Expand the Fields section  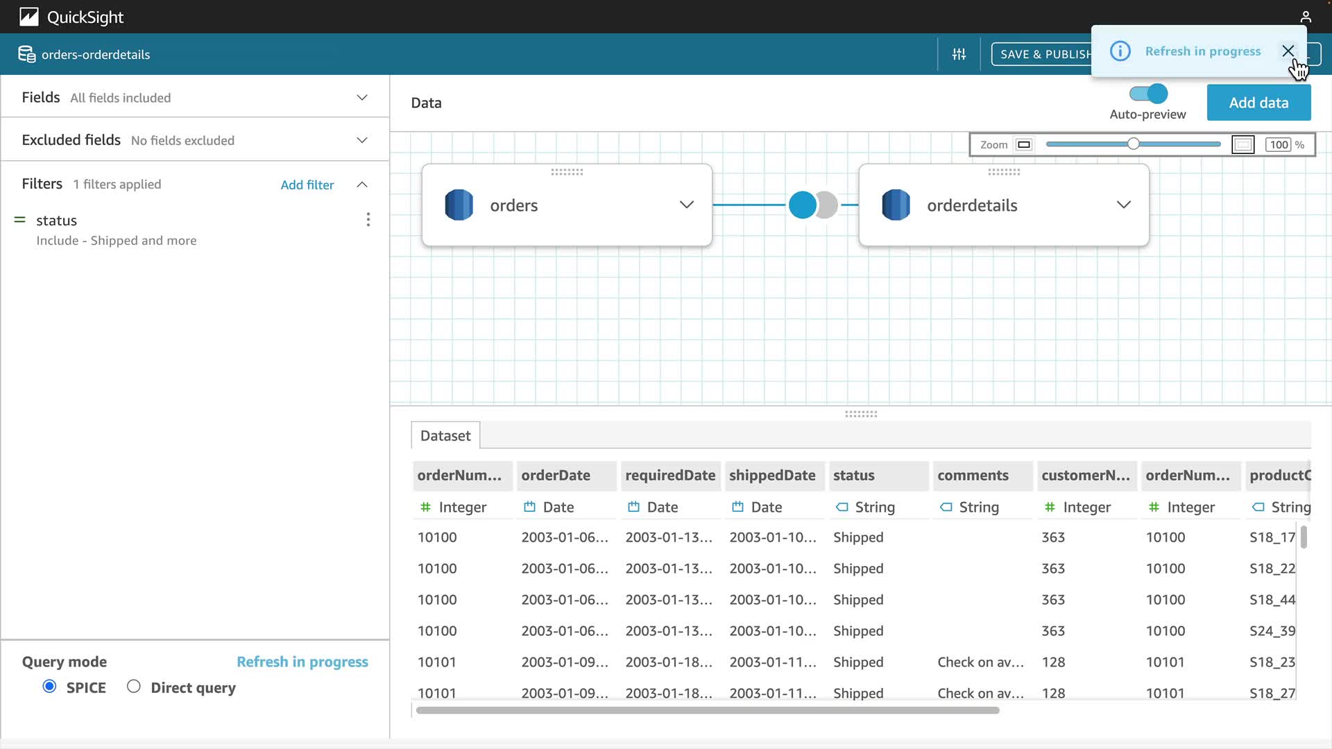pyautogui.click(x=361, y=97)
